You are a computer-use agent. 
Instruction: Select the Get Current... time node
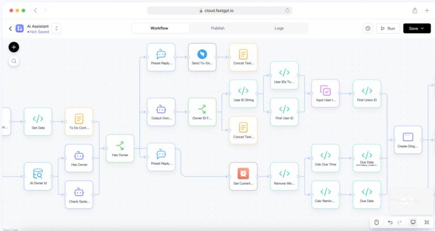point(244,177)
